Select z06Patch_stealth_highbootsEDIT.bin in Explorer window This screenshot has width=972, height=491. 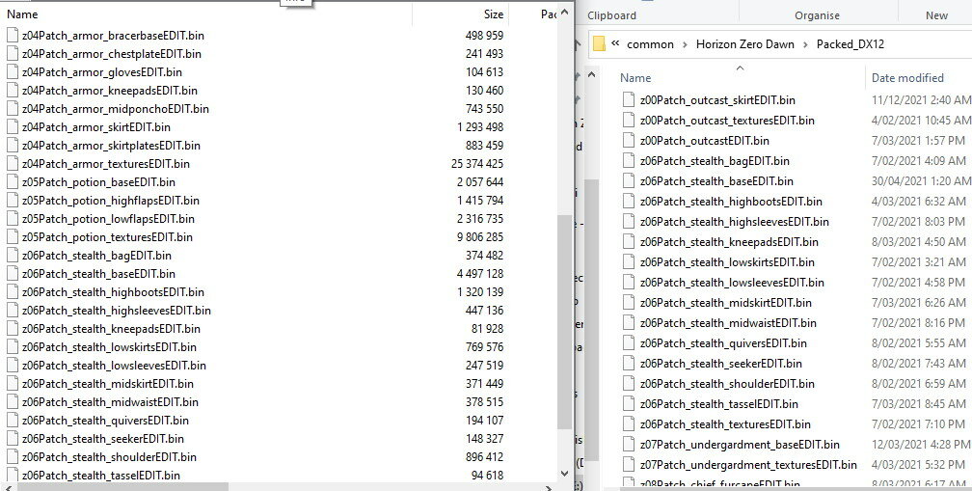(731, 202)
